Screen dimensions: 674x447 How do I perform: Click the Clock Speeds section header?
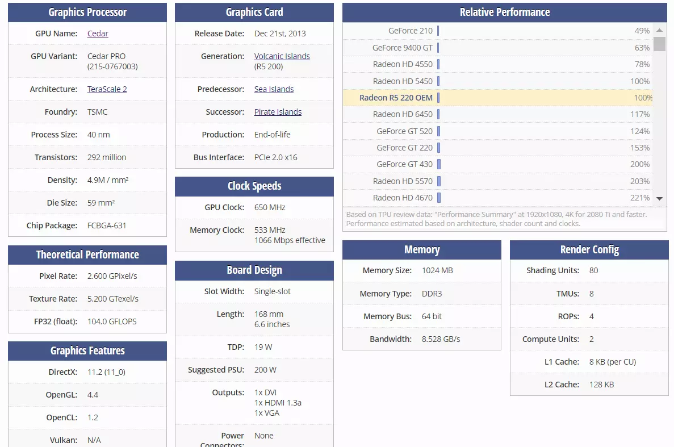(254, 186)
